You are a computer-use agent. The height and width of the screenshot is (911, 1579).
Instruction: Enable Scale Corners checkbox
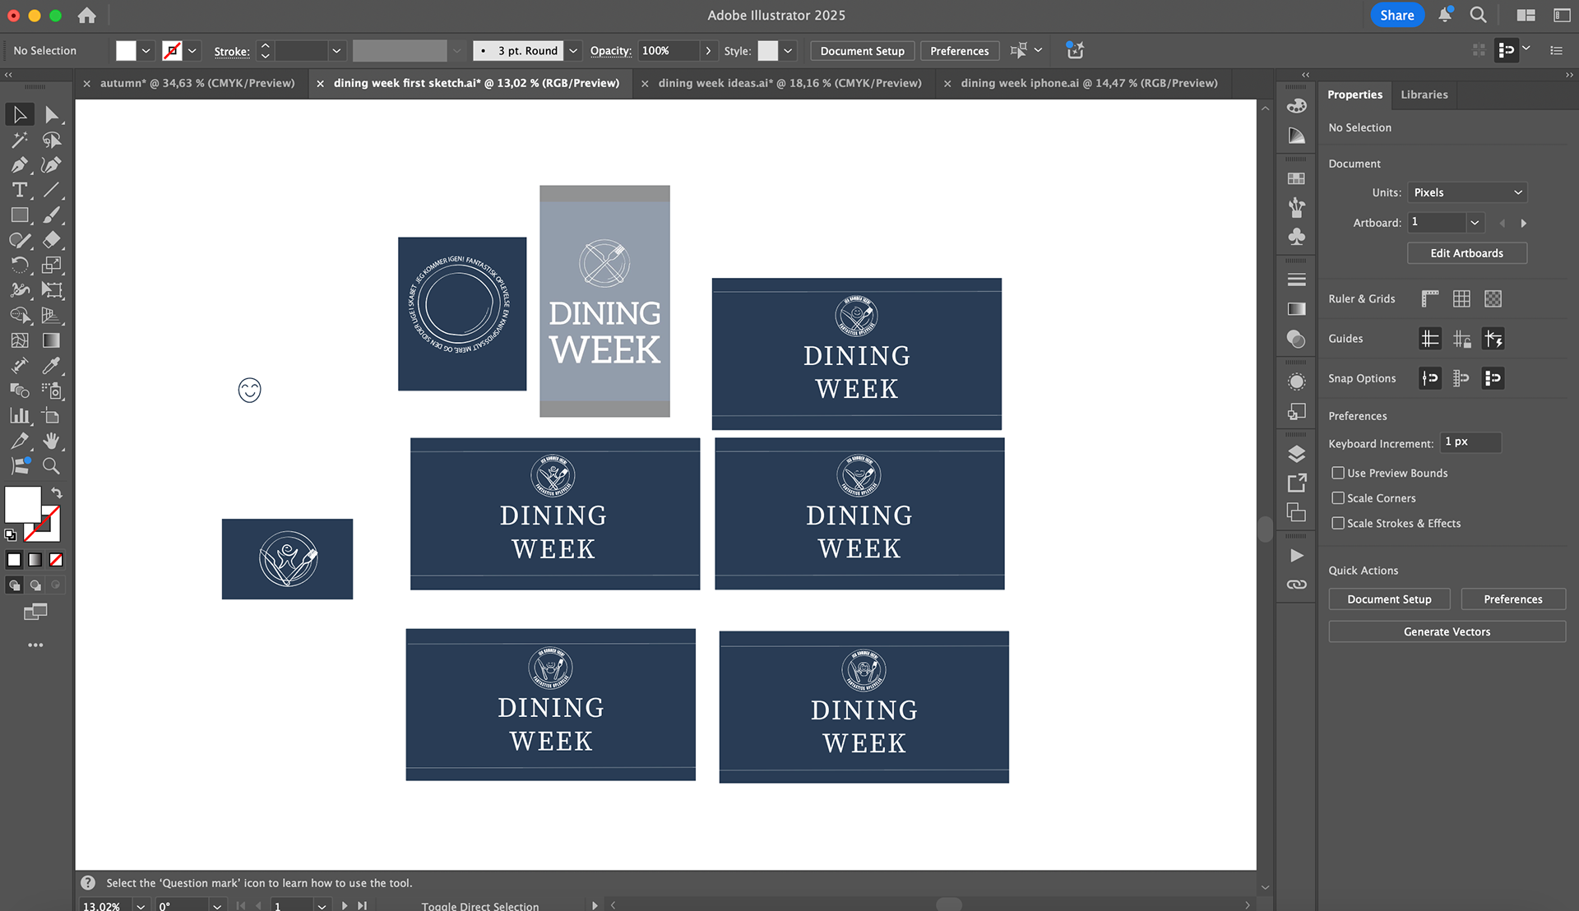click(1338, 498)
